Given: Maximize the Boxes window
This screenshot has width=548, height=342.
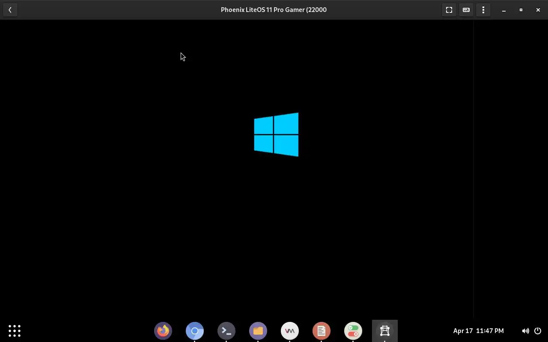Looking at the screenshot, I should [x=521, y=10].
